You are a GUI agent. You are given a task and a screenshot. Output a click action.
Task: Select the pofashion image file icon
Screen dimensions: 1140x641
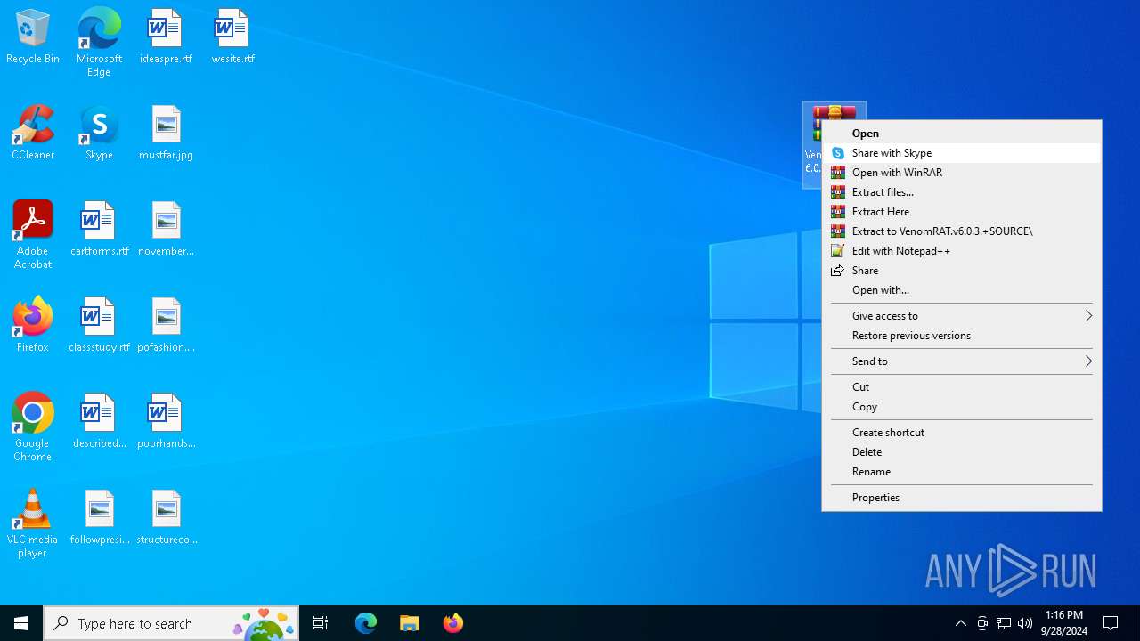[x=166, y=325]
